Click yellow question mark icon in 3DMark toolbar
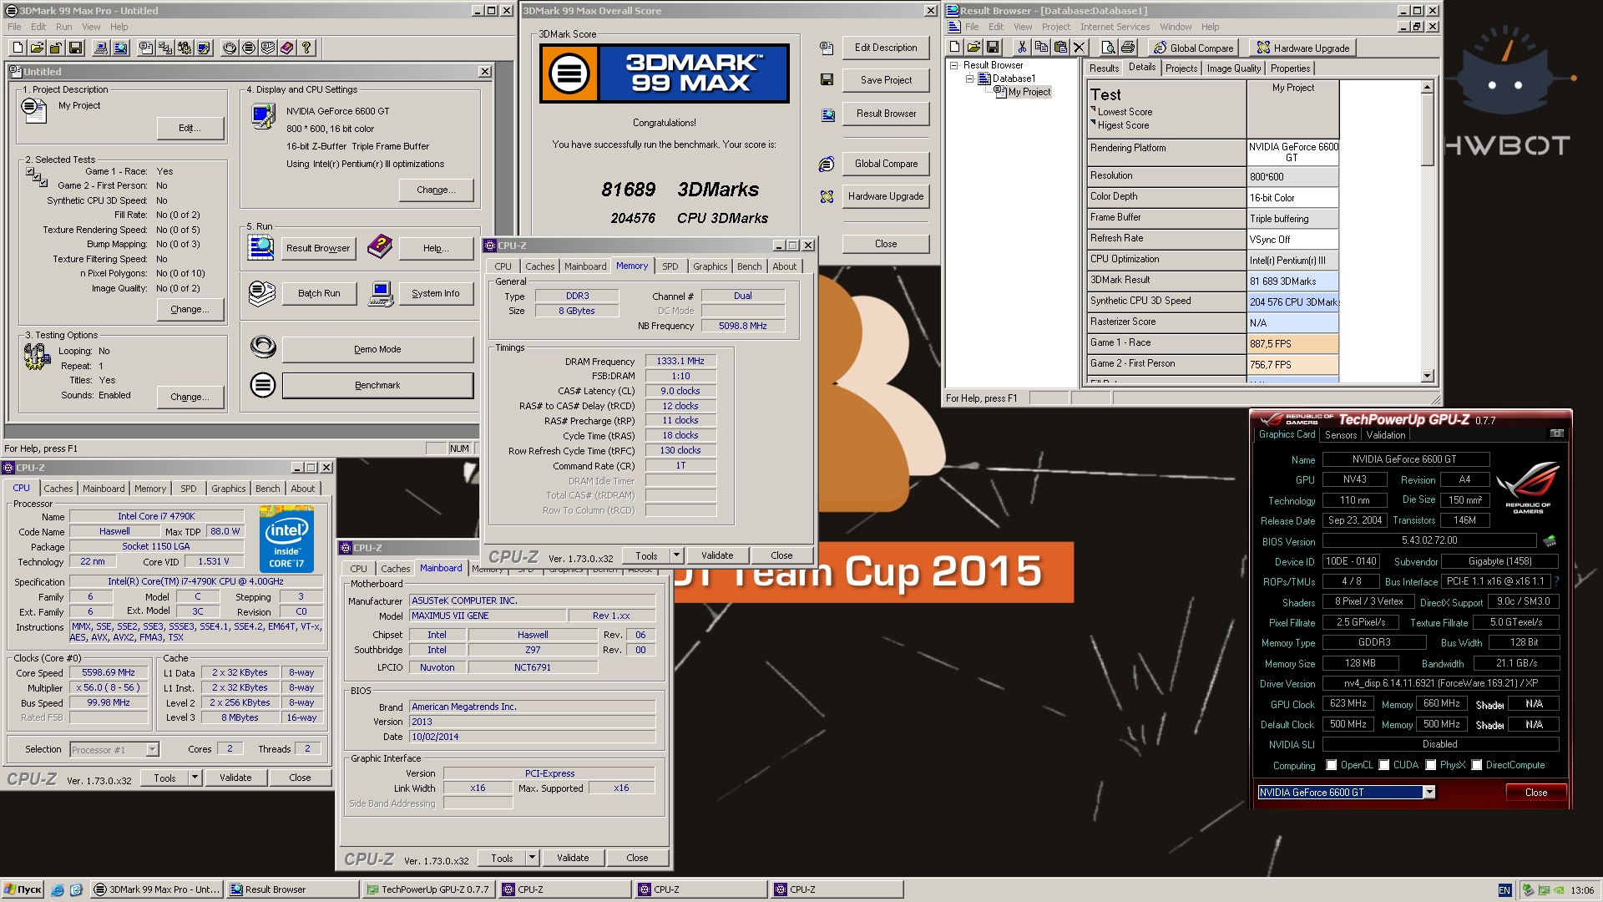1603x902 pixels. (306, 48)
